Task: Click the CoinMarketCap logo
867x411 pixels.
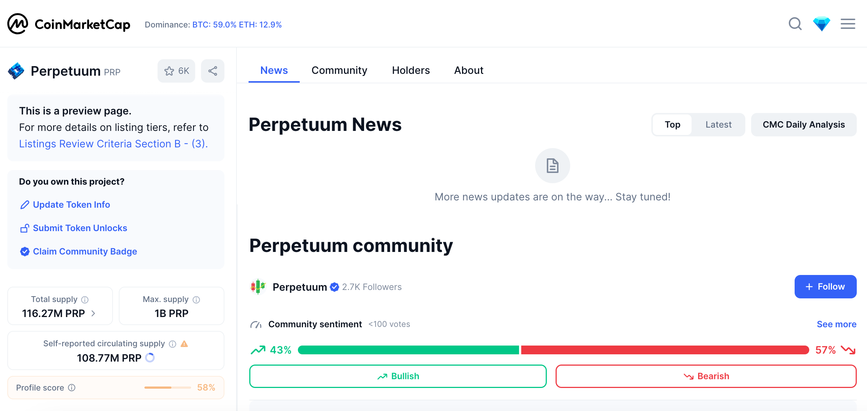Action: [x=69, y=24]
